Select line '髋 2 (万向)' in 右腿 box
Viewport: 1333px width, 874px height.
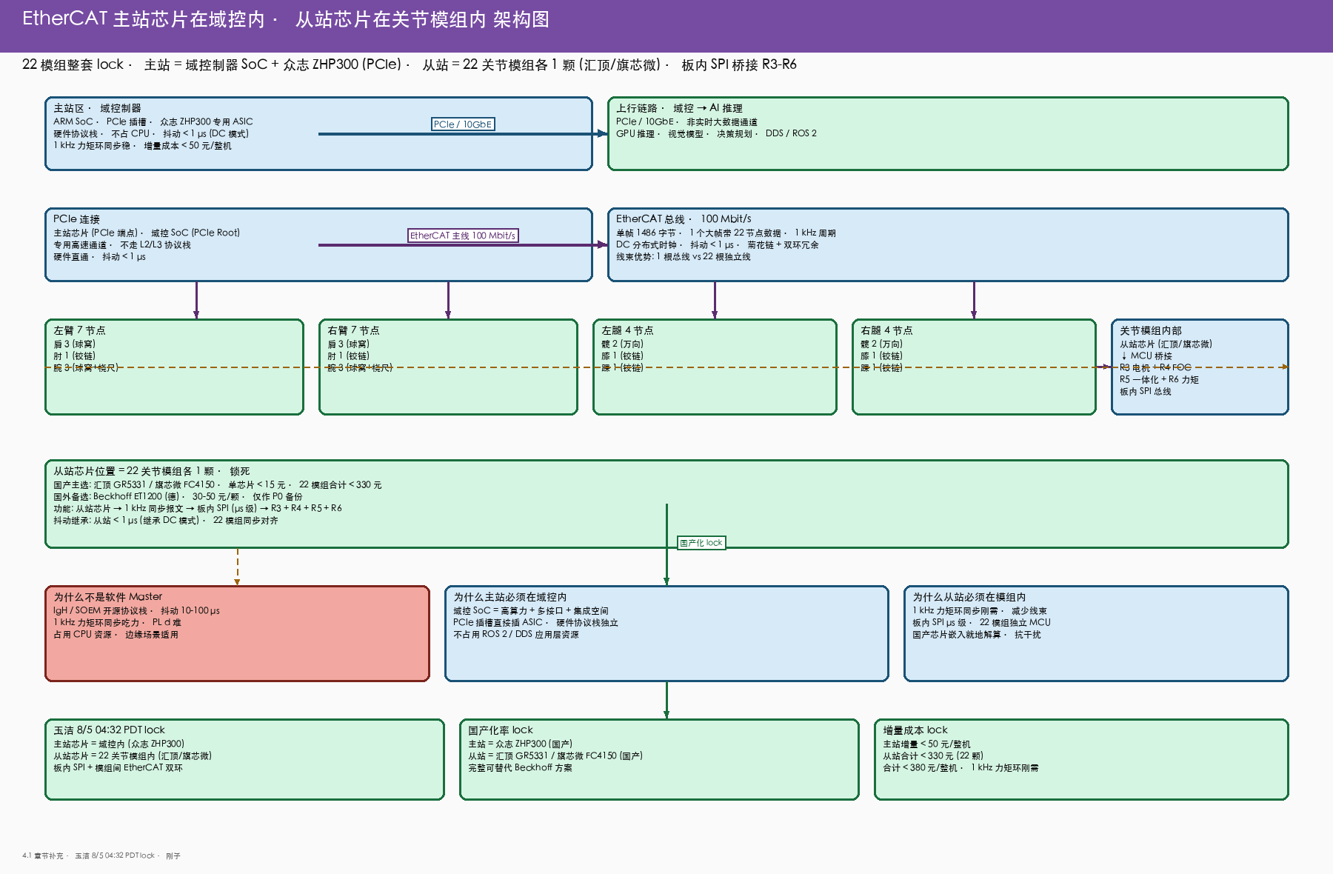point(881,344)
